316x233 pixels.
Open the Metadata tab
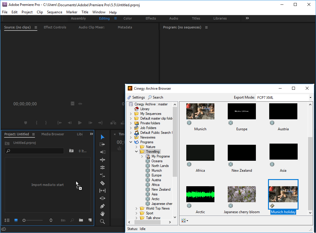coord(125,27)
